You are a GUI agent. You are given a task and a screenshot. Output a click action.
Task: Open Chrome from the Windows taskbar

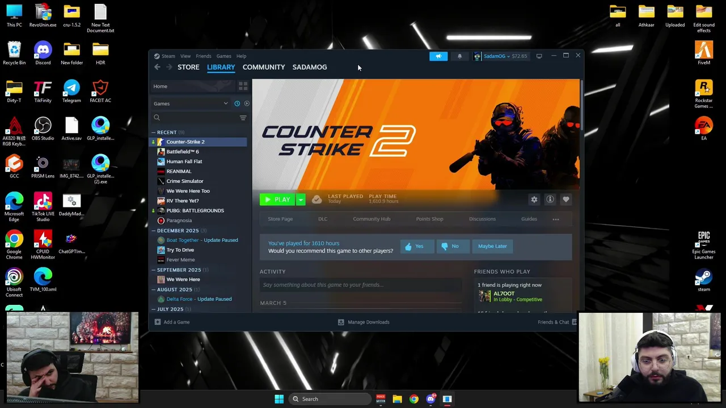click(x=414, y=399)
